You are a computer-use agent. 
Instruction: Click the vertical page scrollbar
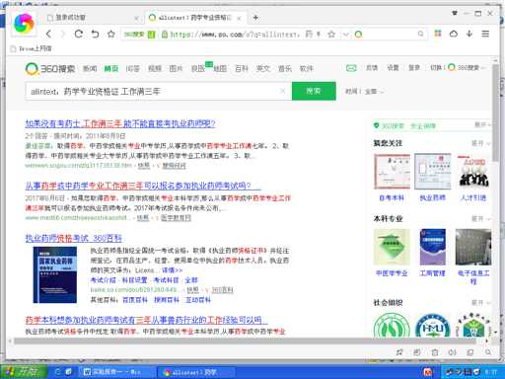point(495,112)
